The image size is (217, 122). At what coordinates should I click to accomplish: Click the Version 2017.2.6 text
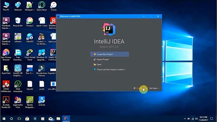click(109, 47)
